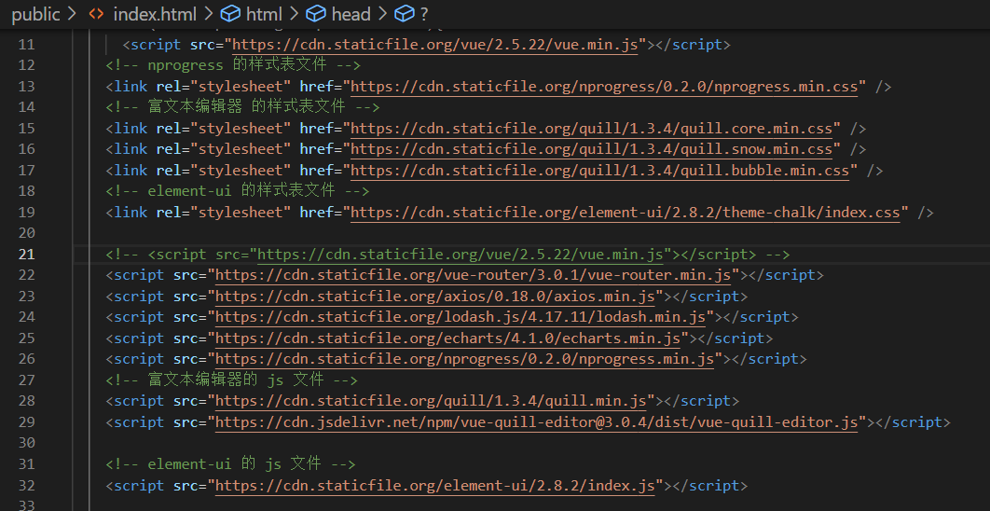The height and width of the screenshot is (511, 990).
Task: Open the echarts.min.js script link
Action: pos(448,338)
